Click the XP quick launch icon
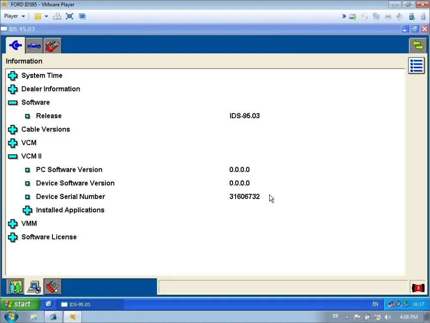The image size is (430, 323). [49, 304]
